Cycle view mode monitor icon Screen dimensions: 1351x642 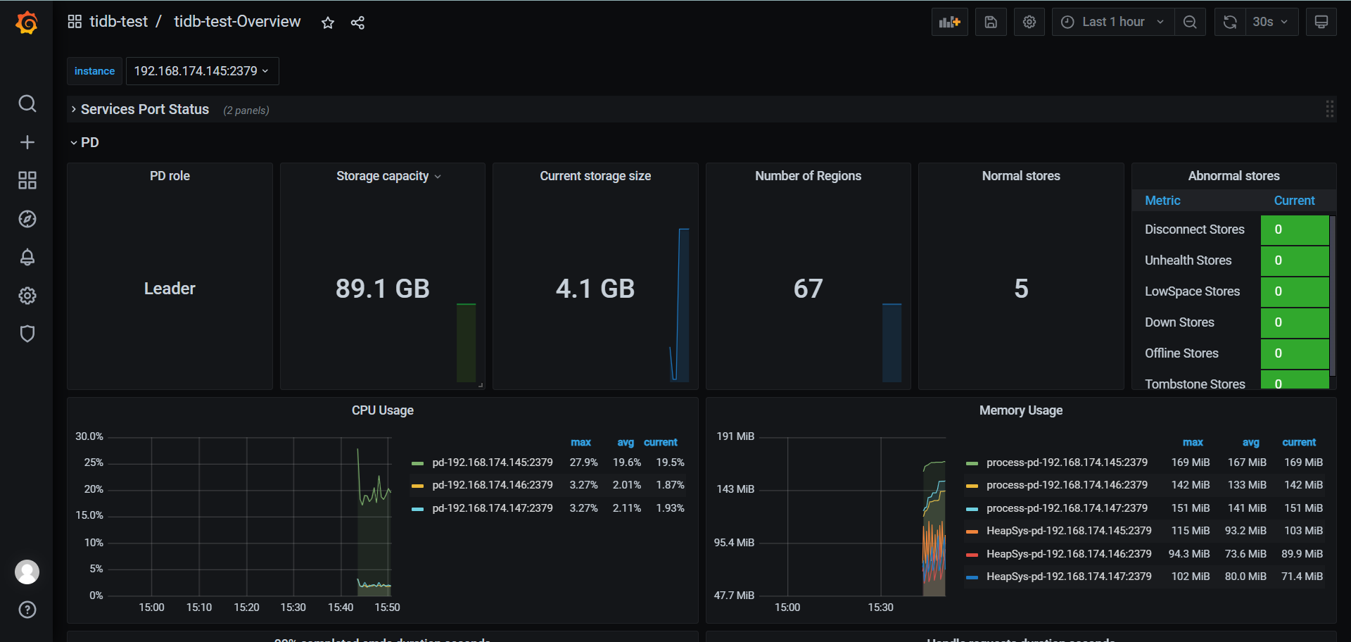1321,22
